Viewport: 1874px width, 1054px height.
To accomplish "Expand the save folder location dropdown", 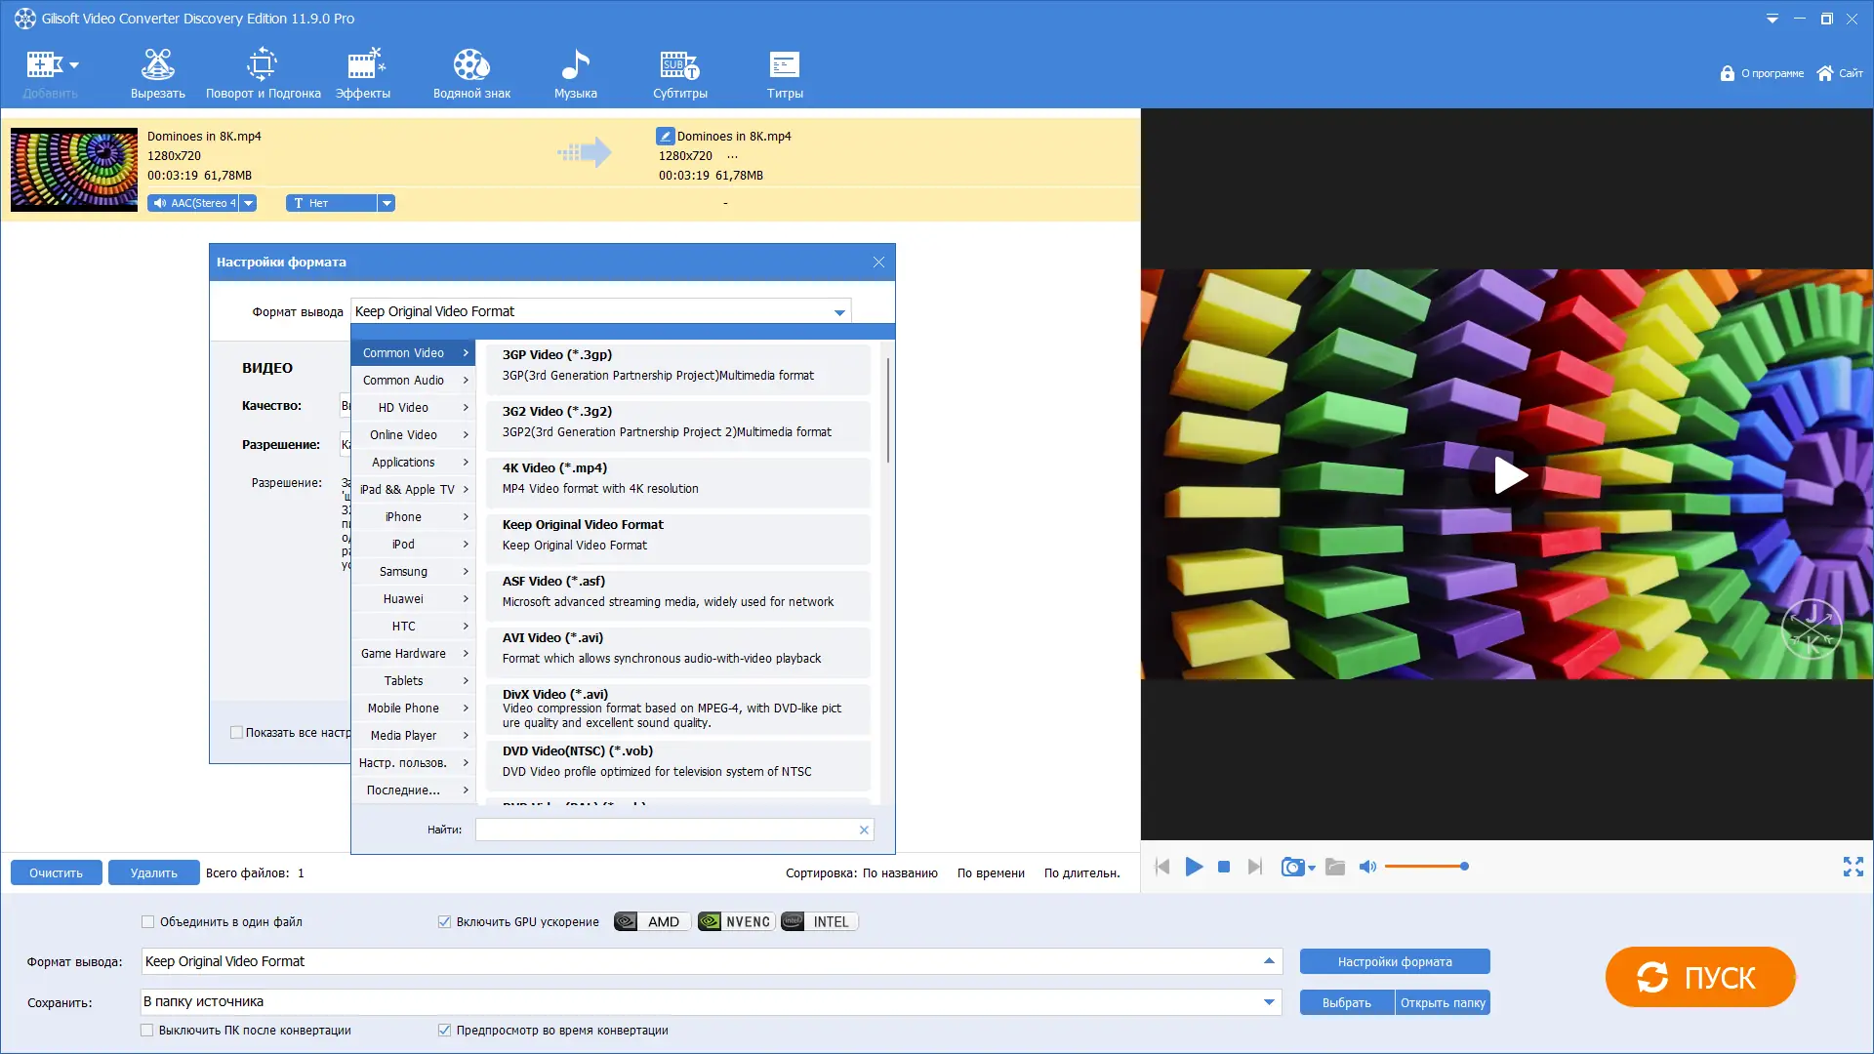I will tap(1268, 1001).
